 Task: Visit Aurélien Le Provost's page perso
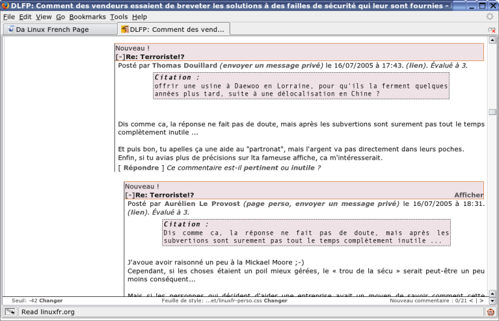click(267, 204)
